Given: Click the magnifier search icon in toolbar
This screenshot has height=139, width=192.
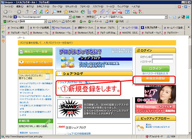Looking at the screenshot, I should pyautogui.click(x=54, y=12).
